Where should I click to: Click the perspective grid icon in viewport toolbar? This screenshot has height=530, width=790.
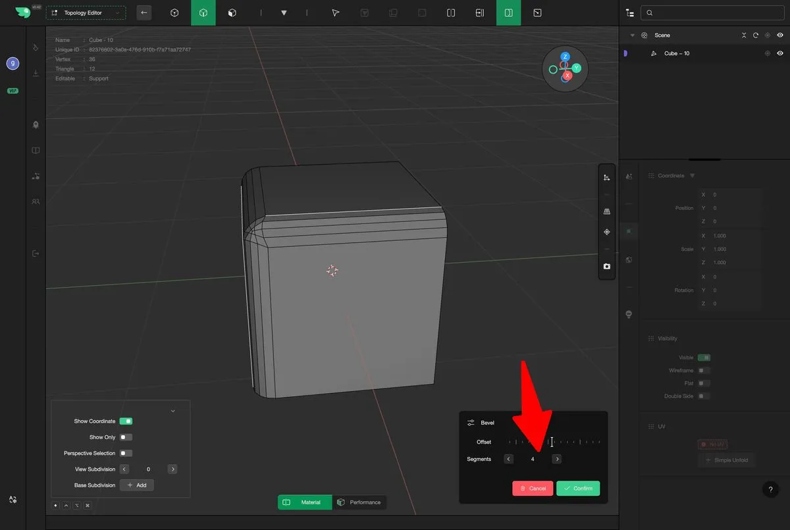(x=606, y=211)
